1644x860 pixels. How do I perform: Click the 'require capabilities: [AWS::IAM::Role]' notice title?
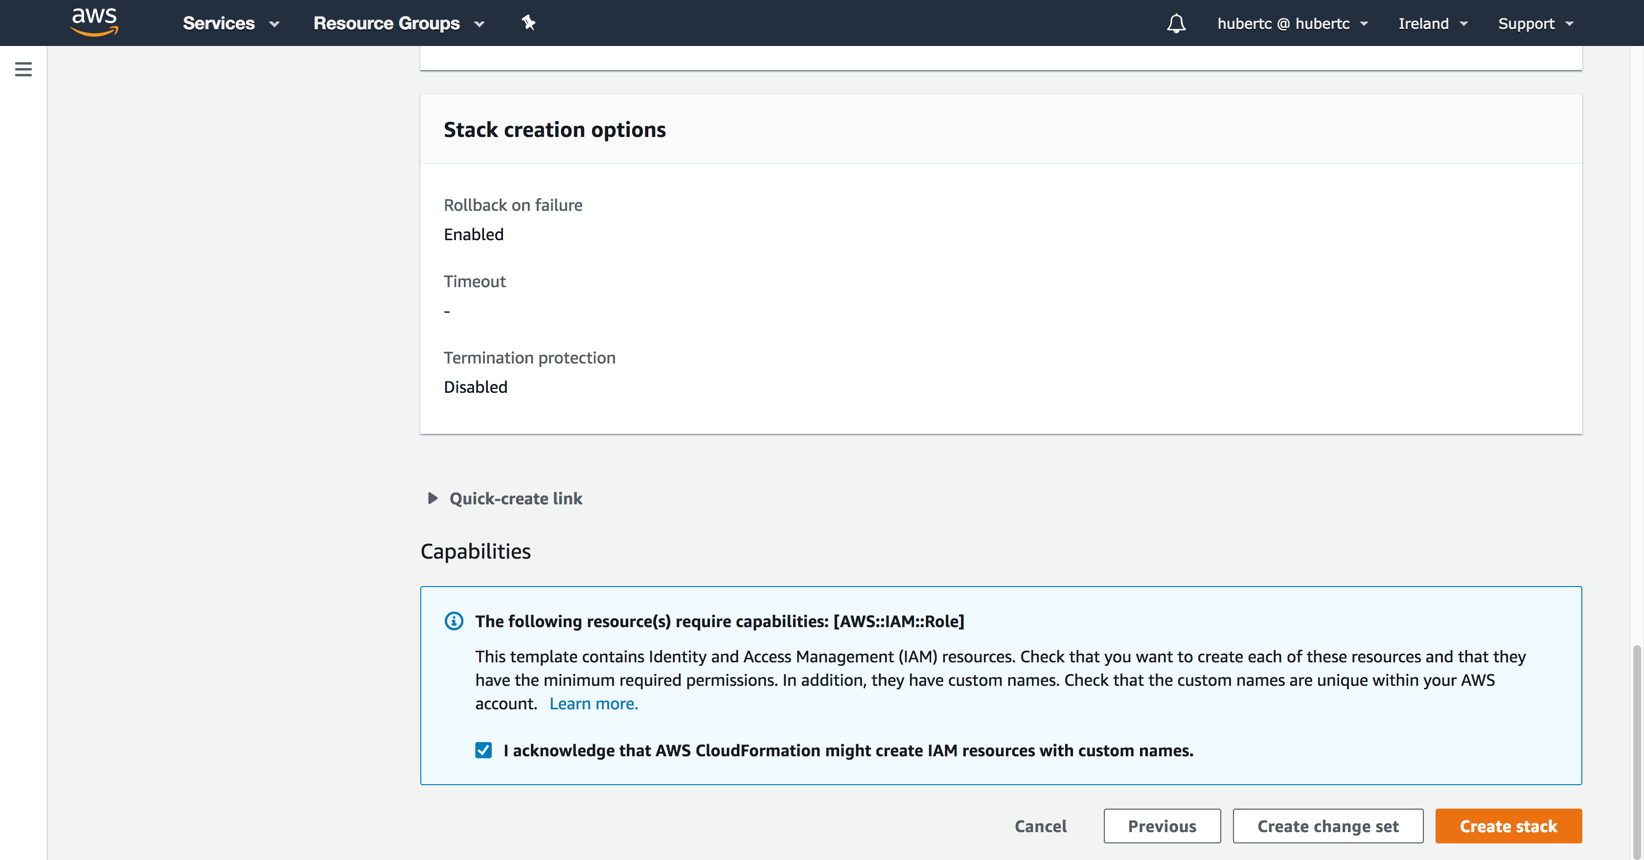point(720,621)
